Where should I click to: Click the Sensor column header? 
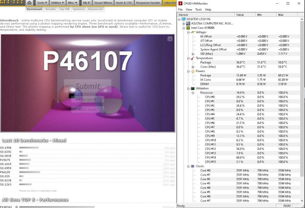coord(206,15)
